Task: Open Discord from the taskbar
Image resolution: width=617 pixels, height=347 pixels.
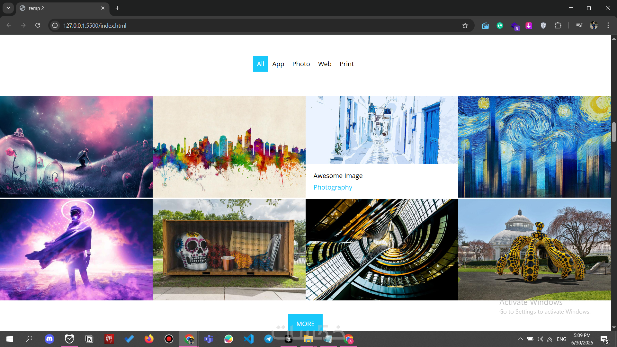Action: coord(49,339)
